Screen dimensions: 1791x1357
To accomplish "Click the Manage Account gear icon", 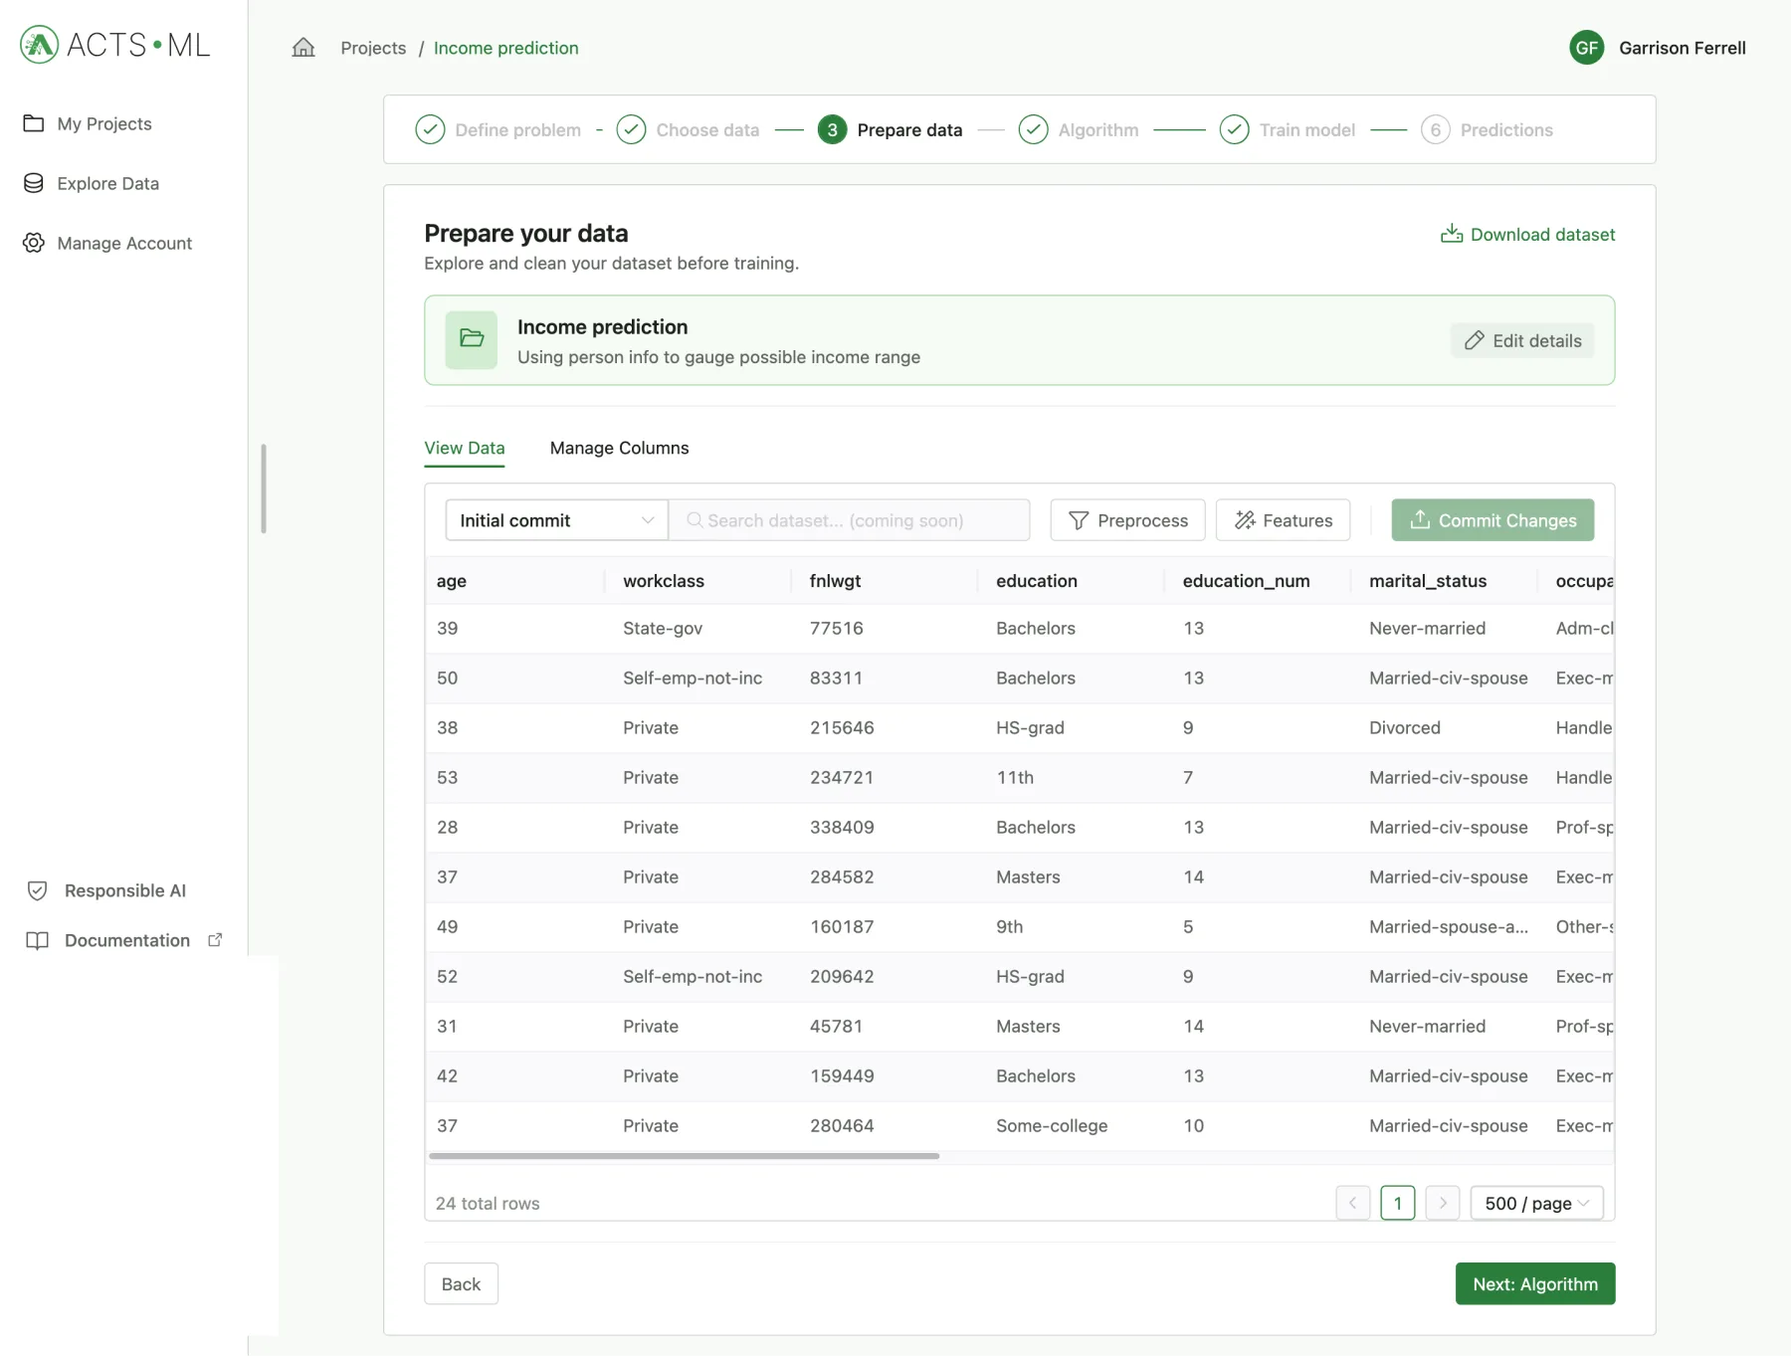I will (34, 243).
